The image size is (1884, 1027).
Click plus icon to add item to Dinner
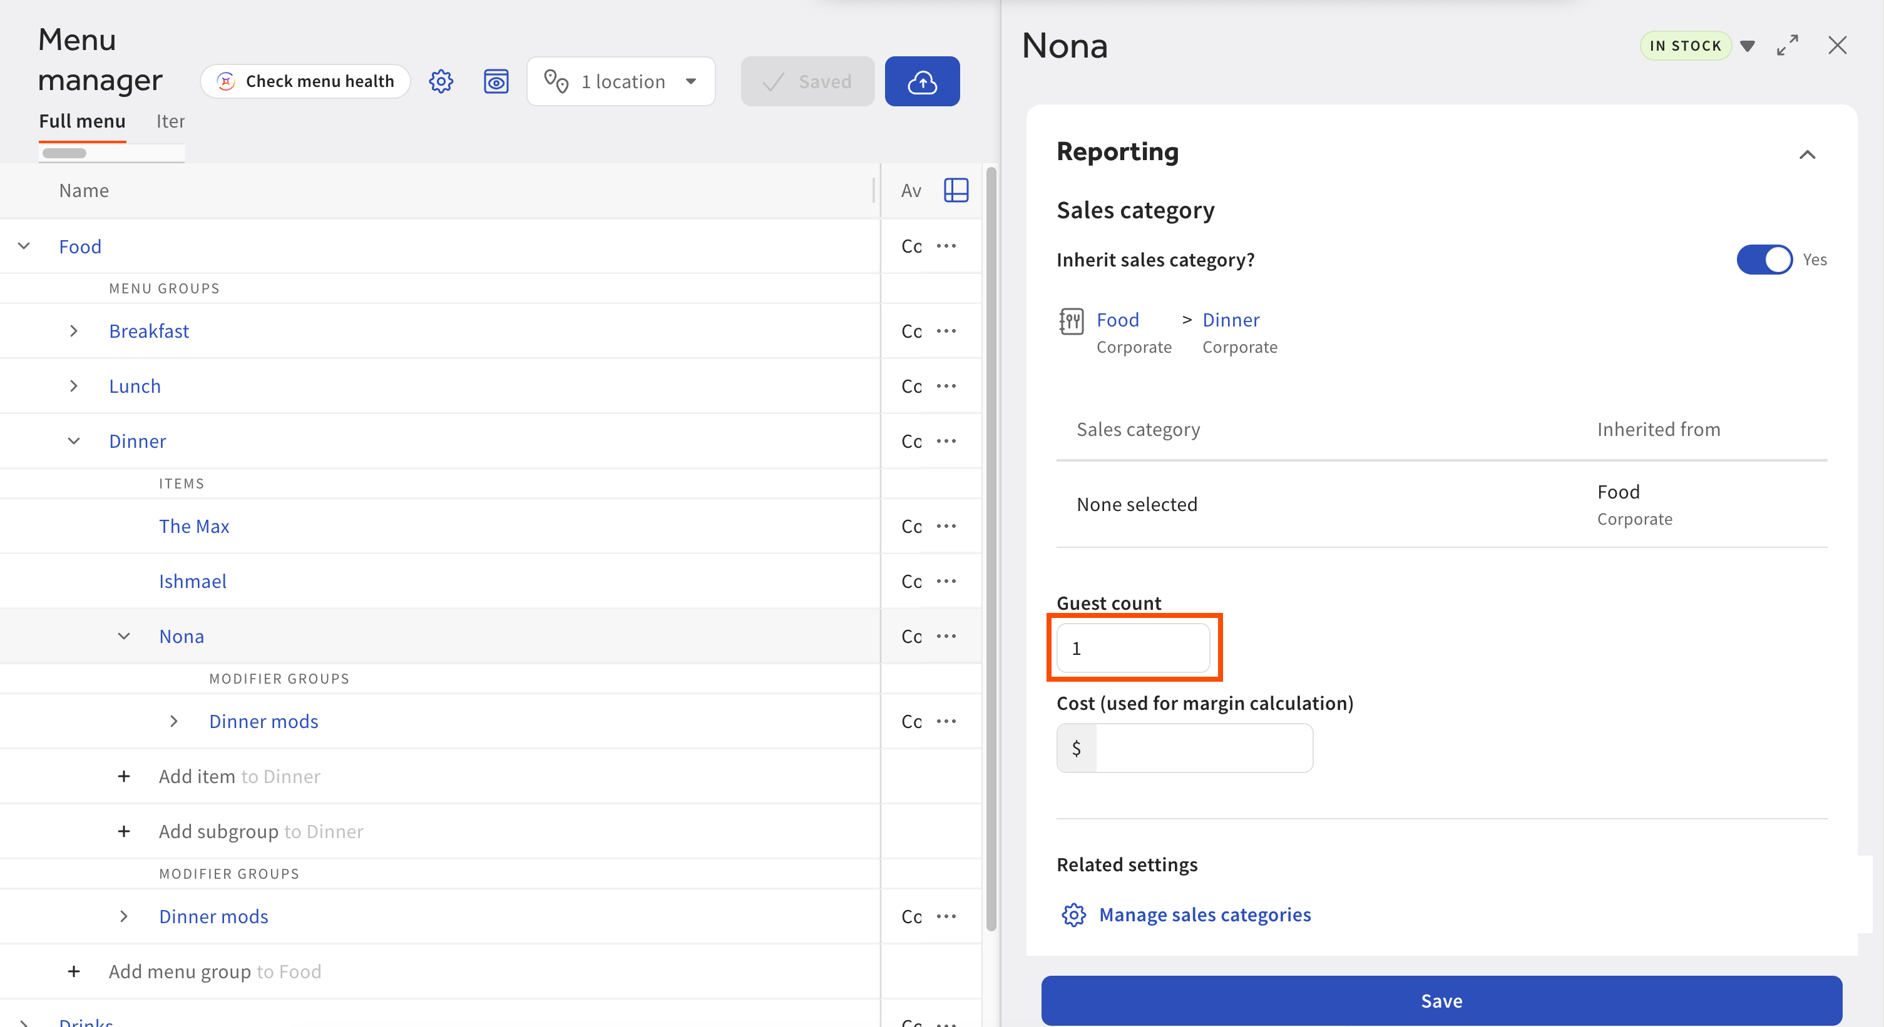[123, 776]
